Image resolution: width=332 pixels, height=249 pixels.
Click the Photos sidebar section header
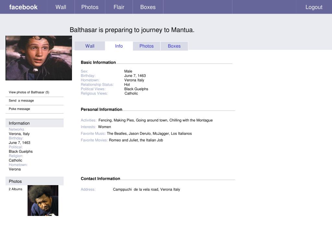click(x=15, y=181)
